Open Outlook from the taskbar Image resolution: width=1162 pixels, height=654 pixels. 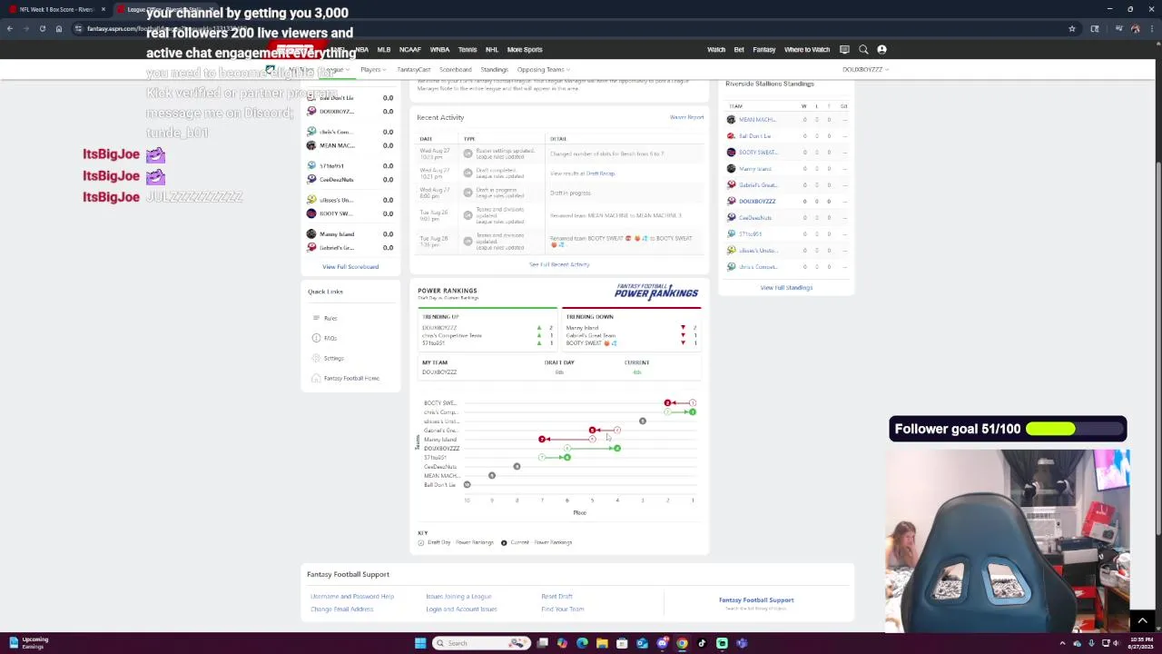coord(642,643)
